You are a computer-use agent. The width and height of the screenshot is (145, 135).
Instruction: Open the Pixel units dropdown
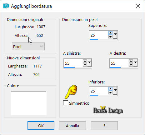tap(28, 47)
